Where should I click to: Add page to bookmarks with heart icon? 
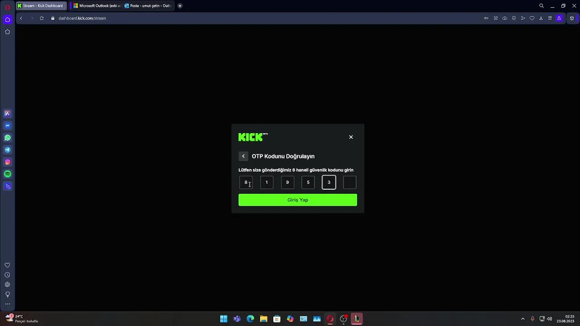532,18
